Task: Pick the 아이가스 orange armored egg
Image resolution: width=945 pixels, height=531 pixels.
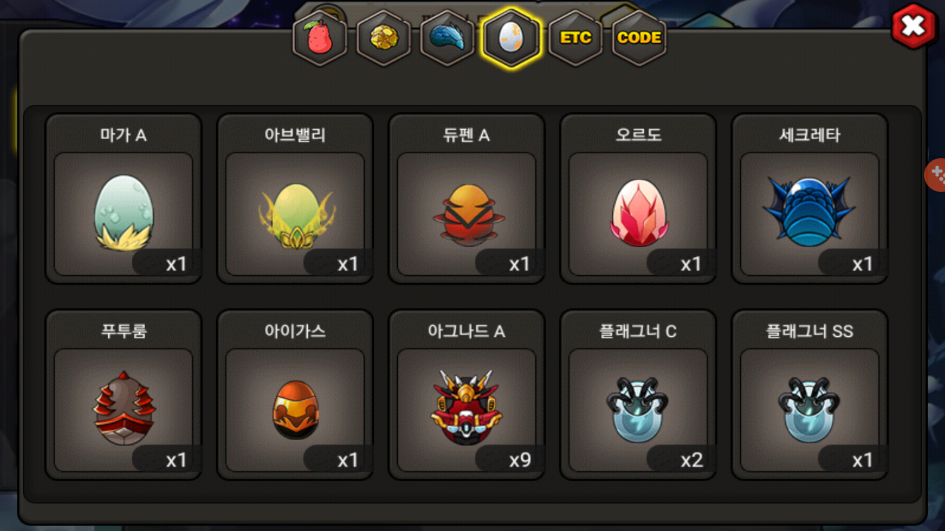Action: click(295, 410)
